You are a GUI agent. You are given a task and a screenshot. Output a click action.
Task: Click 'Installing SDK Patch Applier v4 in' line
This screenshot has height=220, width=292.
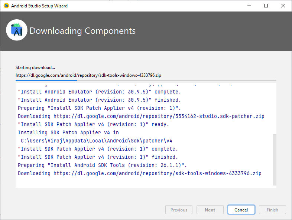point(68,132)
